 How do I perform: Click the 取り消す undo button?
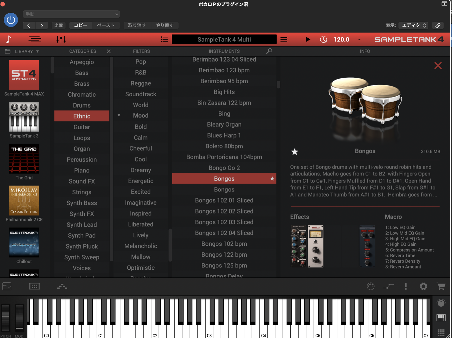click(x=137, y=25)
